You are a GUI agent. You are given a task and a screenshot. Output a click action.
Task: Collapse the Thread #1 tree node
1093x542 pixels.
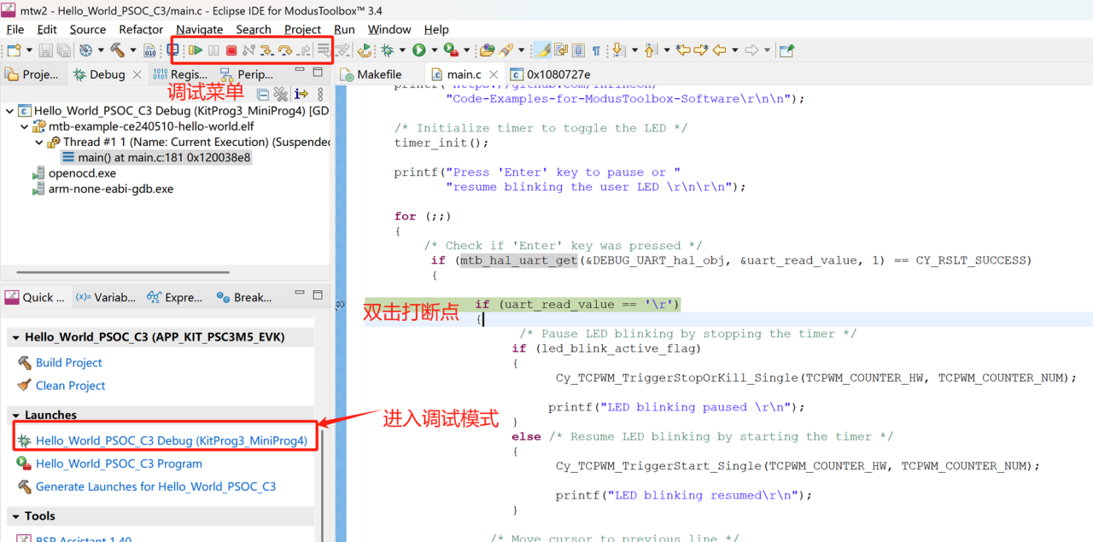point(39,142)
